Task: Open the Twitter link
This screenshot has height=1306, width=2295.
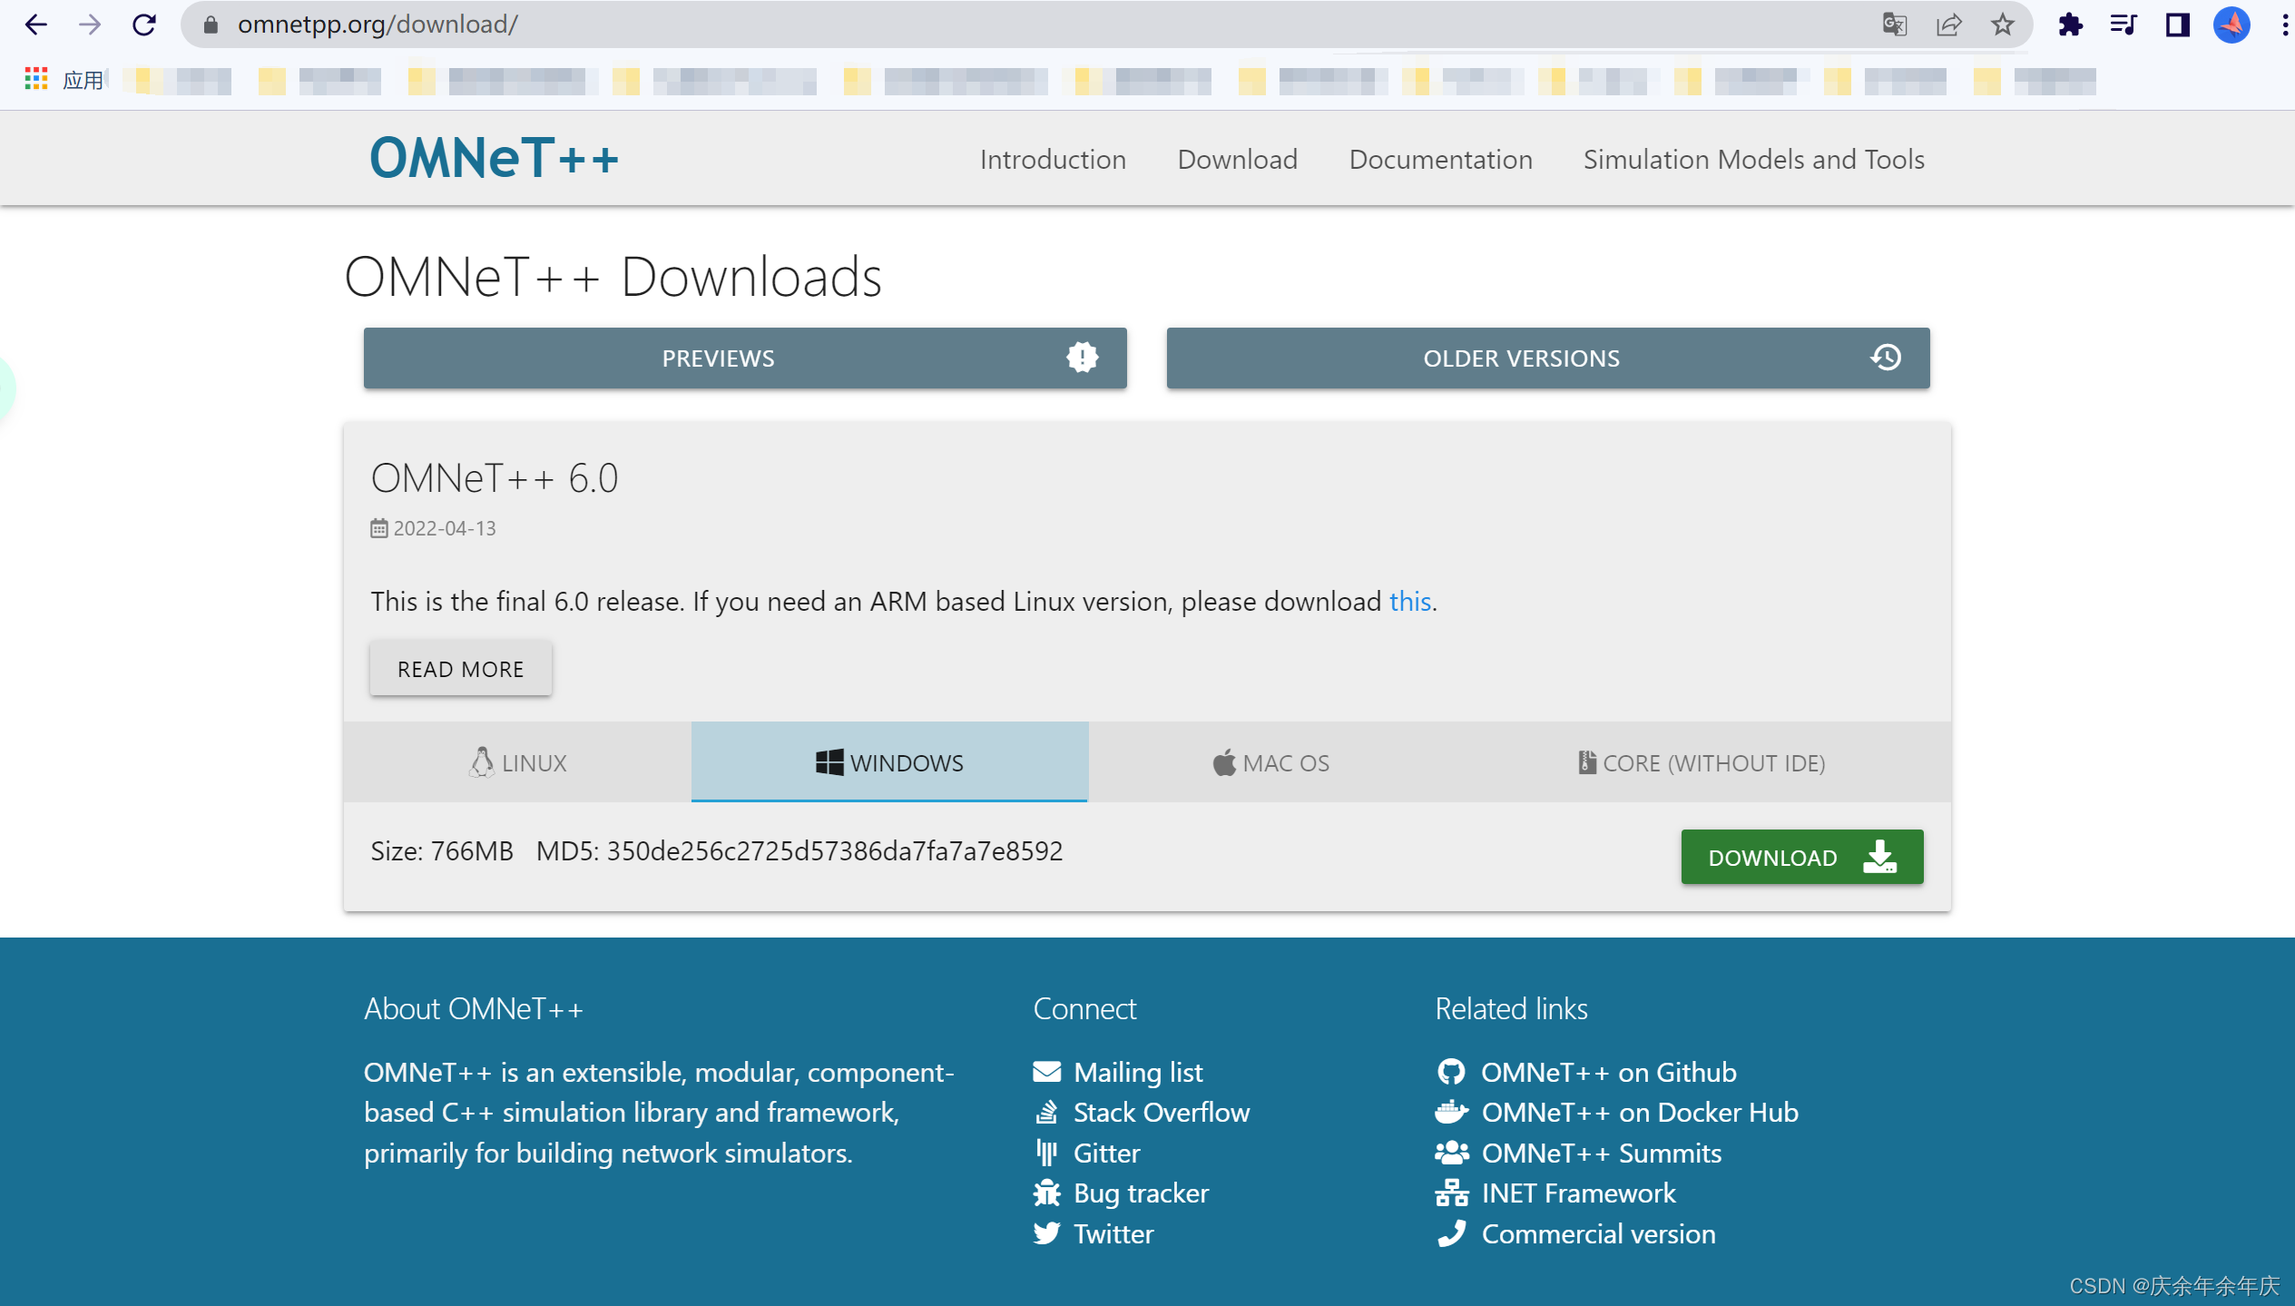Action: 1113,1233
